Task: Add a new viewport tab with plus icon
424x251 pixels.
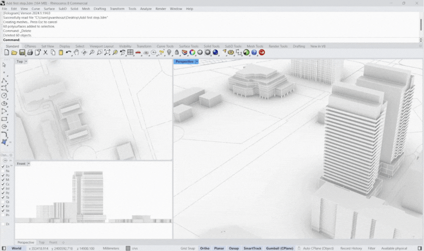Action: click(x=63, y=242)
